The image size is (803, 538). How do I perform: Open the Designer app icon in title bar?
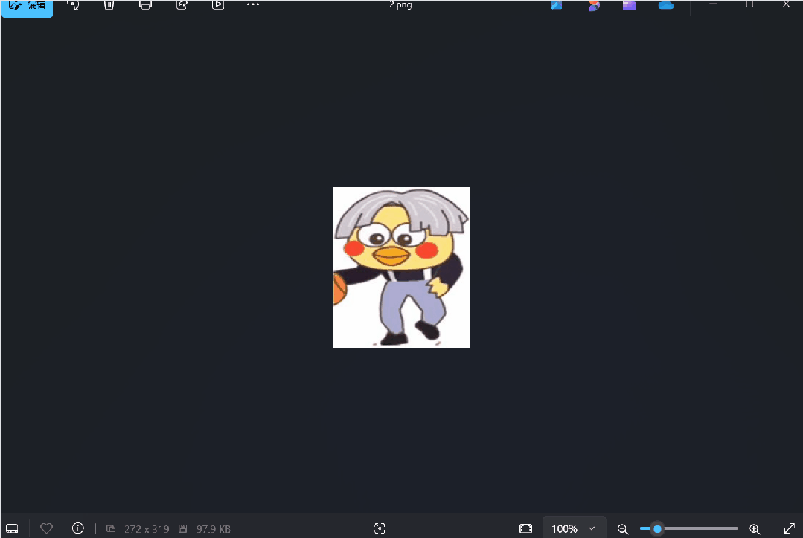coord(557,5)
